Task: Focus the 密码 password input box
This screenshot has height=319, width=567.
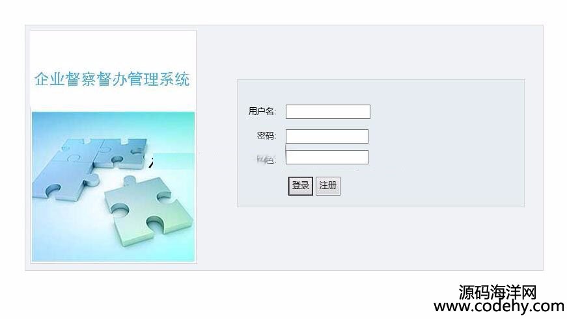Action: [x=327, y=136]
